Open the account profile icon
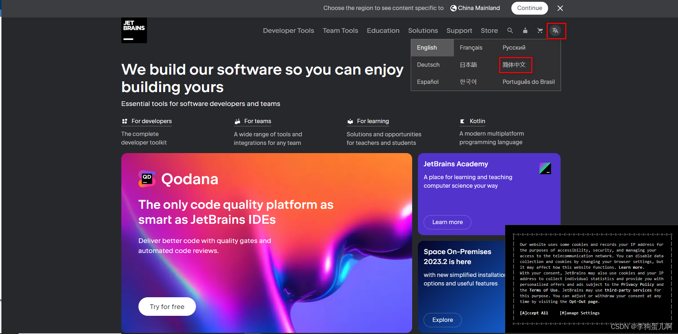The image size is (678, 334). click(525, 31)
